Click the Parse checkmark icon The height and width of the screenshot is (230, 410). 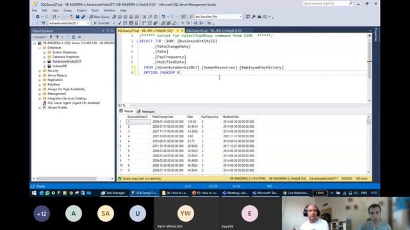120,23
